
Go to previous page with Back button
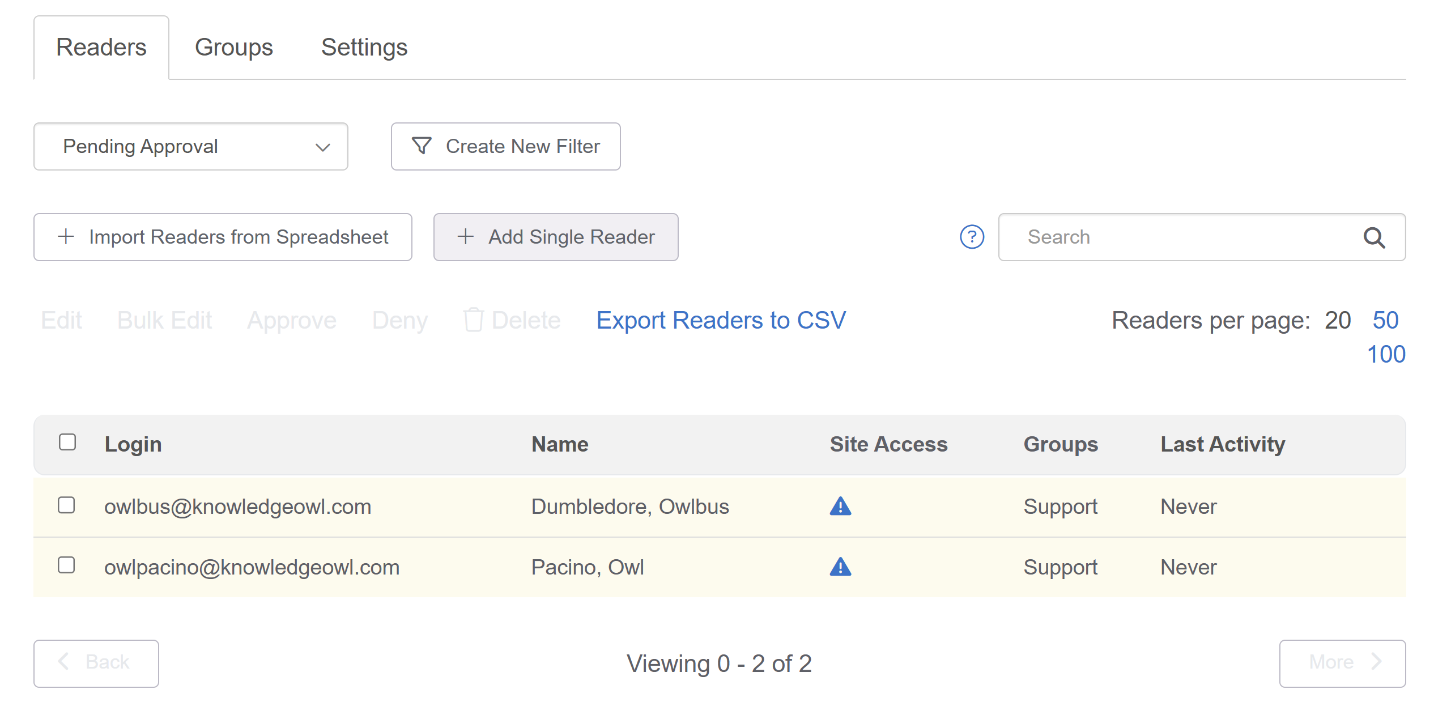click(x=96, y=663)
